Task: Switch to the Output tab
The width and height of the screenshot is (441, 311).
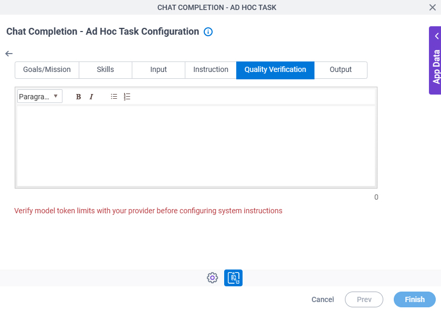Action: (341, 70)
